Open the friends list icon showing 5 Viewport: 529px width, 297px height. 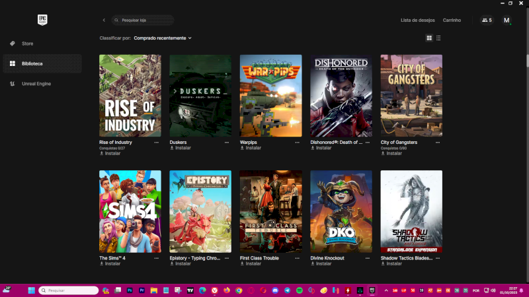coord(487,20)
